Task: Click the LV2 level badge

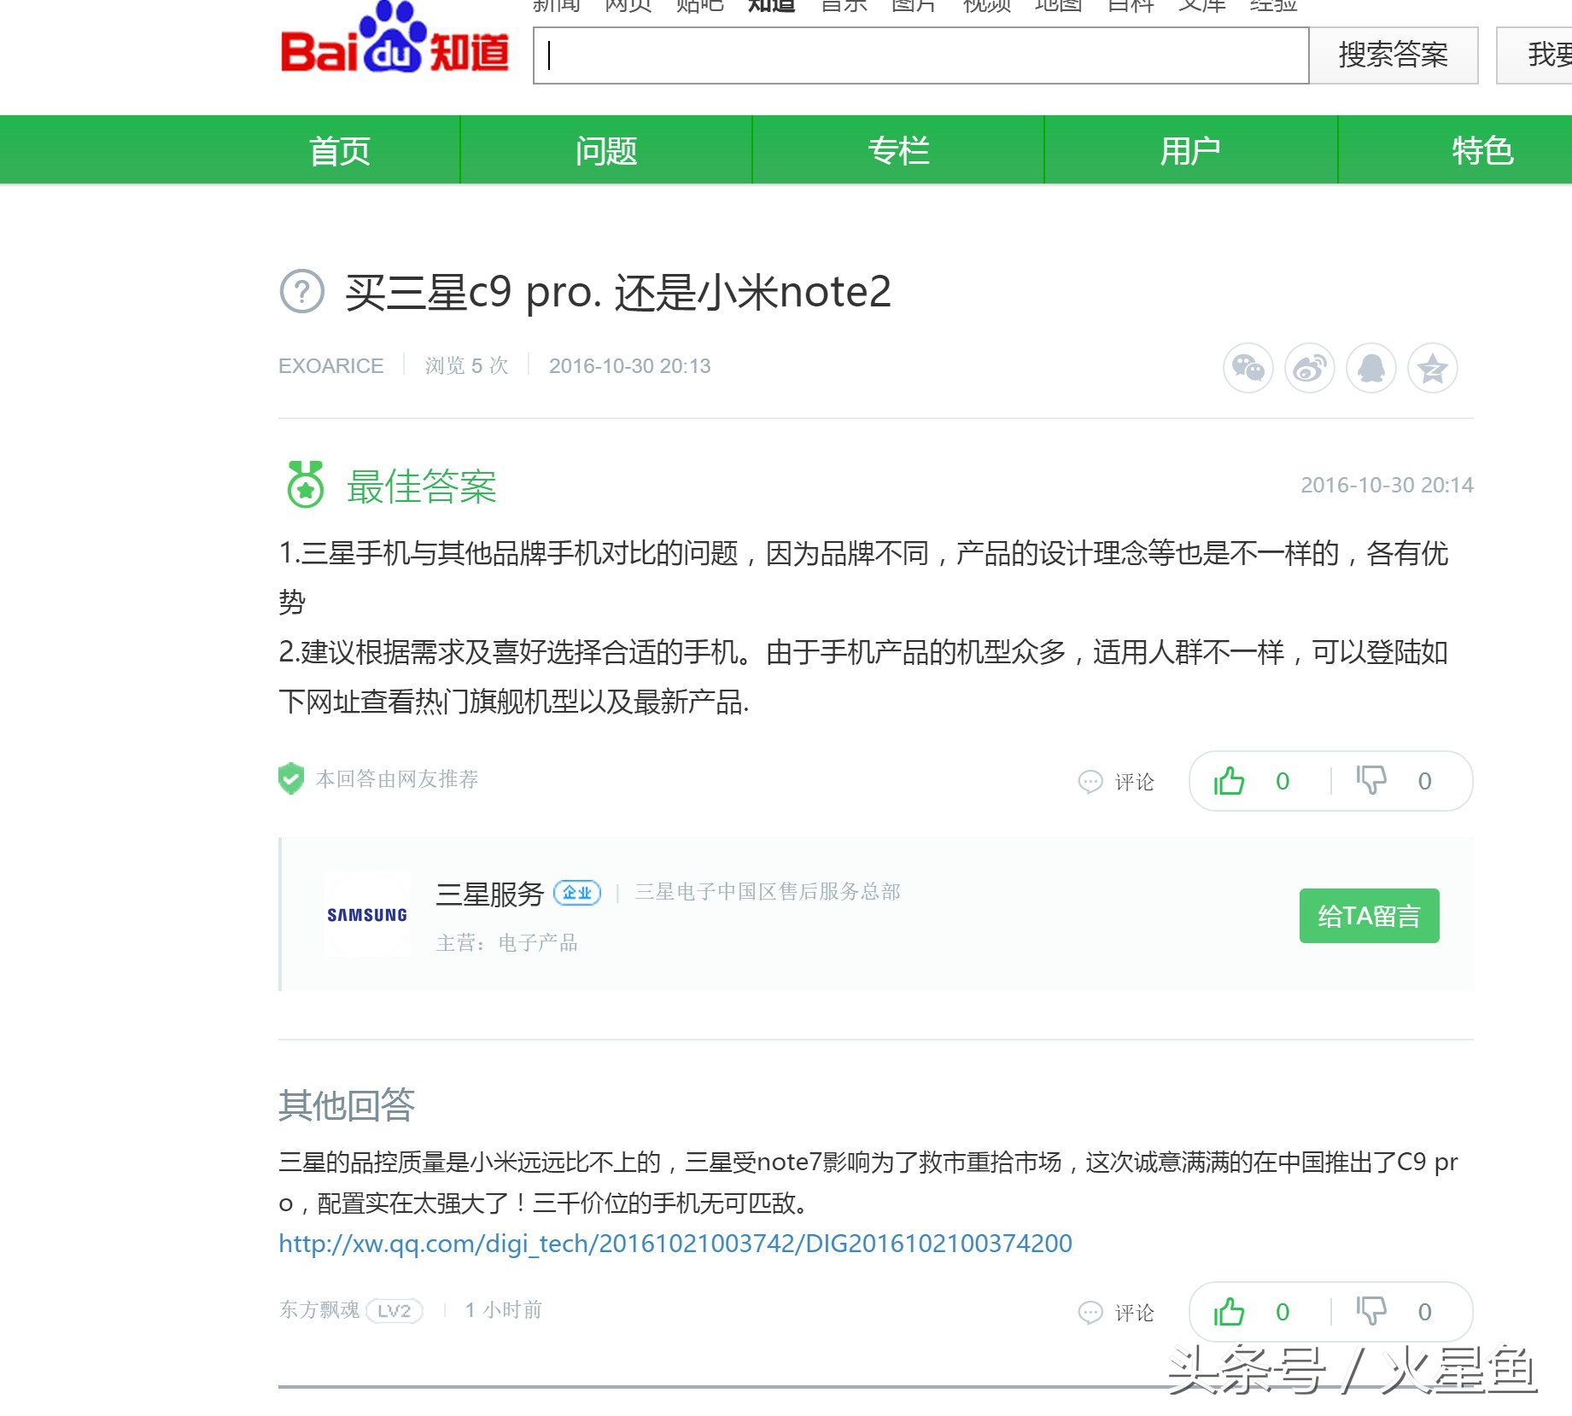Action: click(x=394, y=1311)
